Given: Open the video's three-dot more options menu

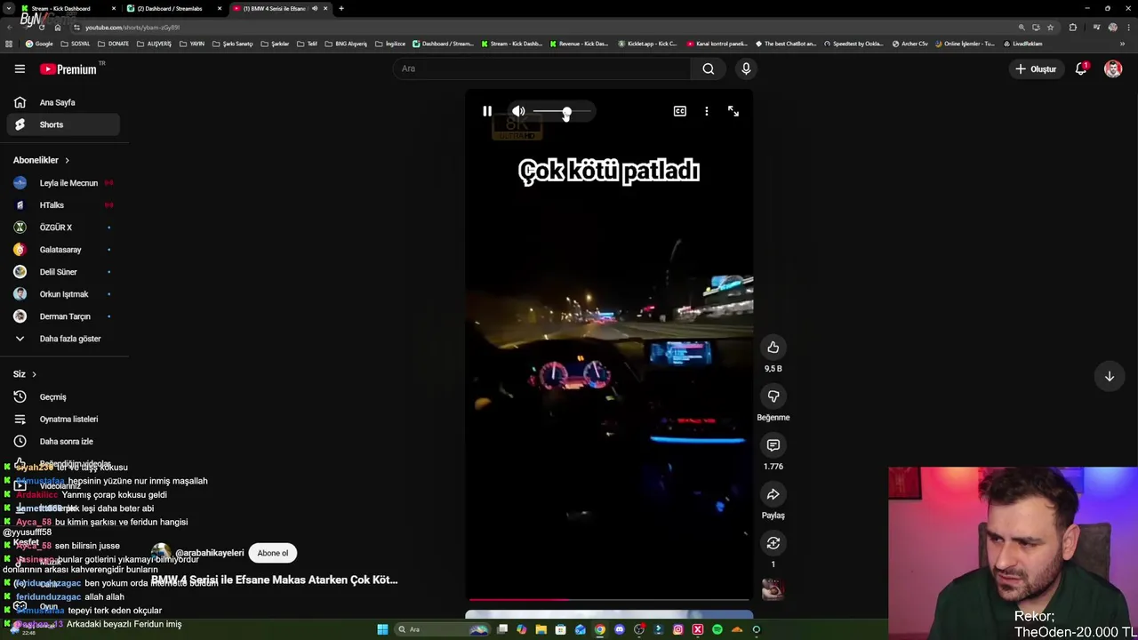Looking at the screenshot, I should (707, 111).
